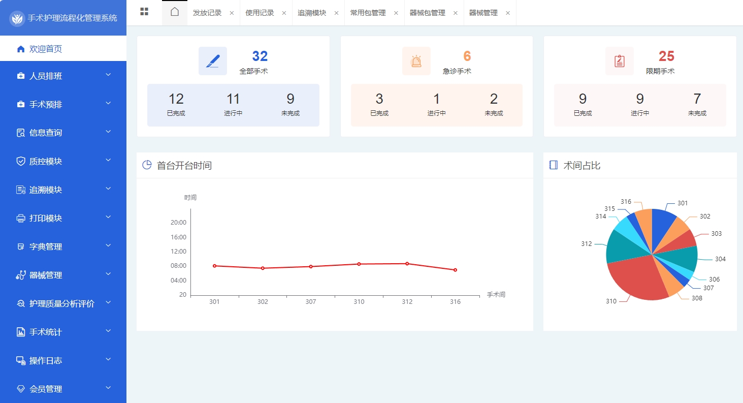Click the line chart point for room 310
Screen dimensions: 743x403
pos(359,264)
